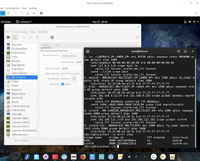The height and width of the screenshot is (161, 200).
Task: Open Settings gear icon in dock
Action: tap(46, 157)
